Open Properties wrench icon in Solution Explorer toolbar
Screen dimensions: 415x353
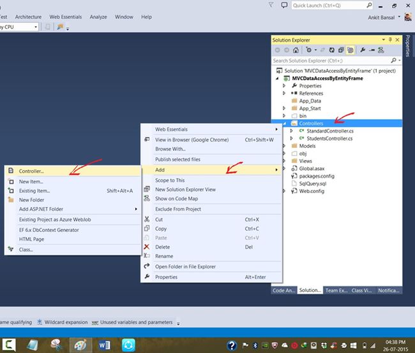coord(363,49)
